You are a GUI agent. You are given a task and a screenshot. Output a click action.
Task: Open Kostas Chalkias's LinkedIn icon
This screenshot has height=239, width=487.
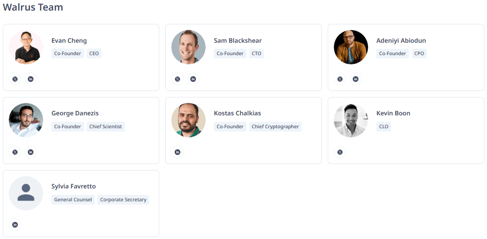[x=178, y=152]
